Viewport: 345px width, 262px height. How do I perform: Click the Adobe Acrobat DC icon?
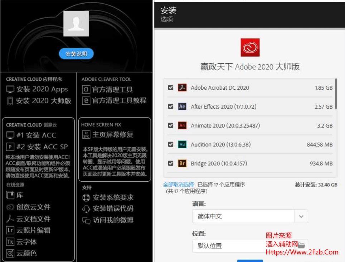click(x=182, y=87)
